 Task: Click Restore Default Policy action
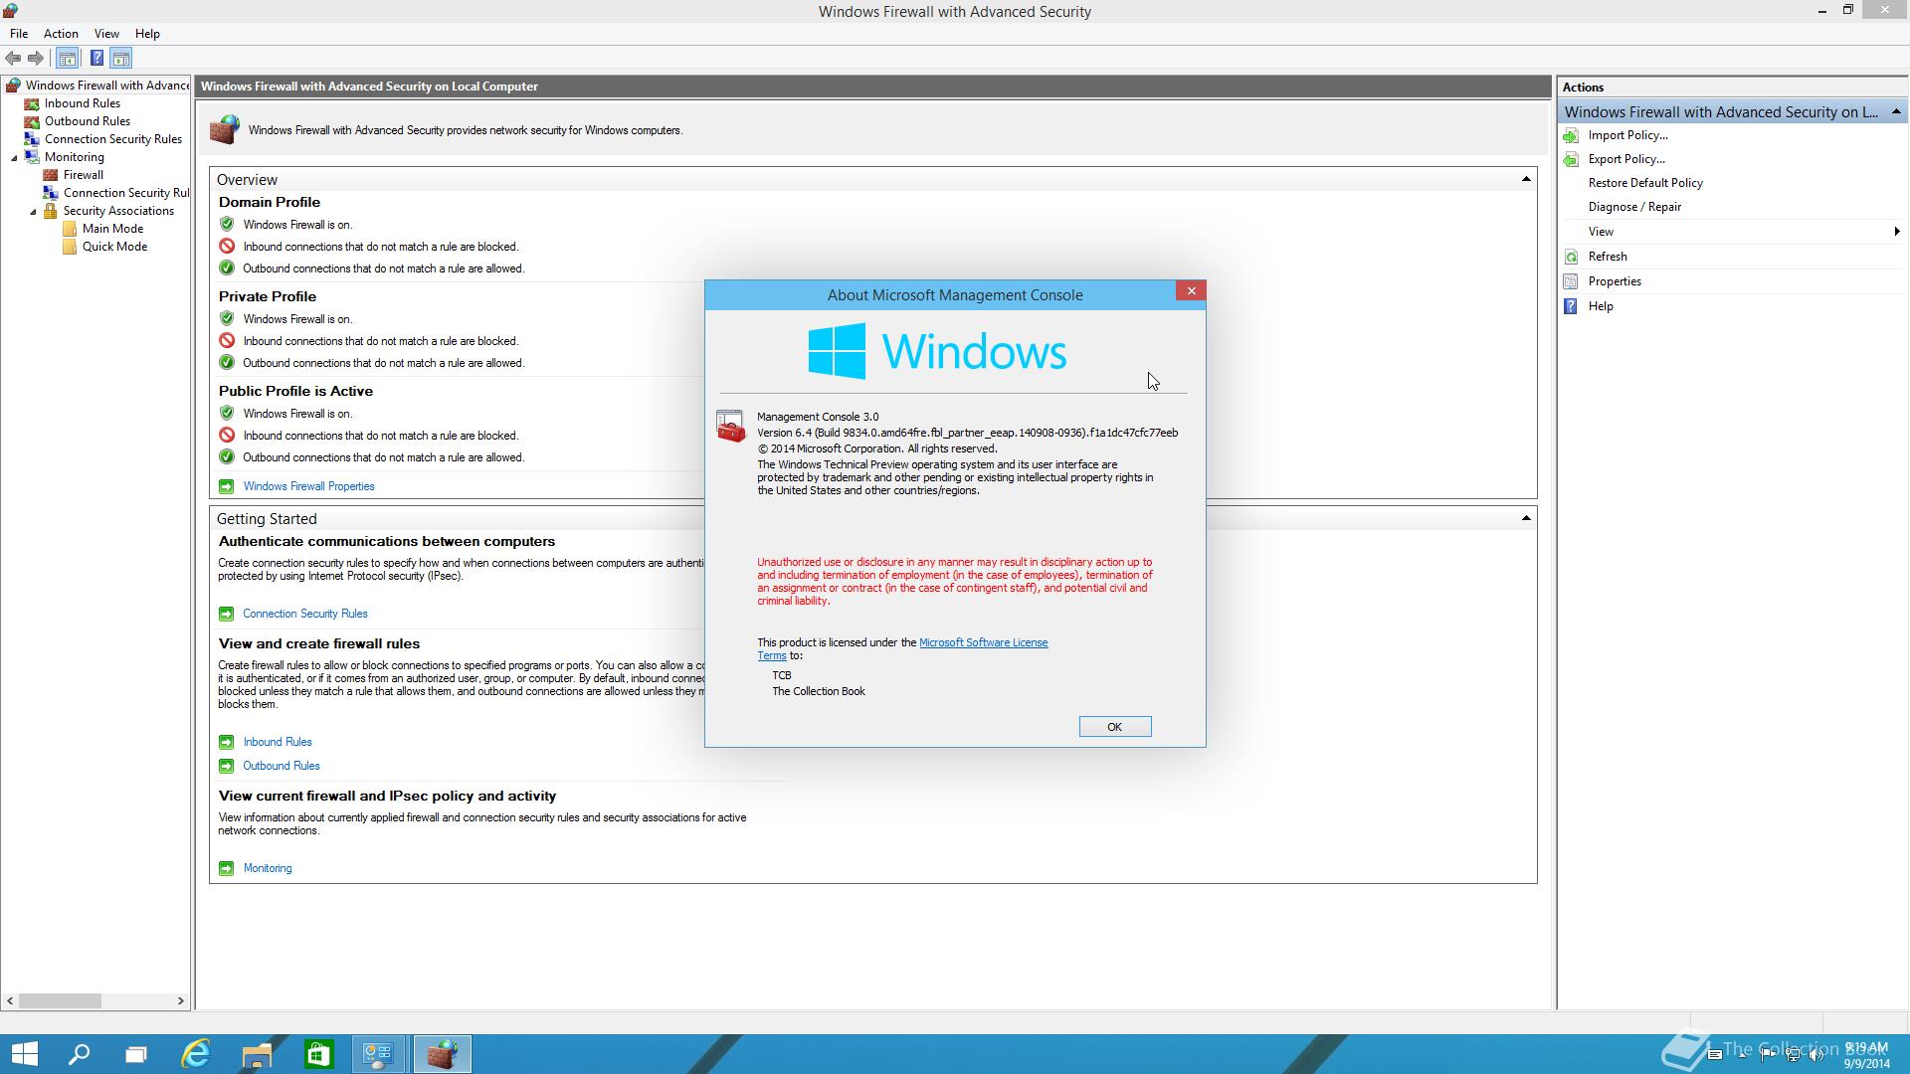1645,183
